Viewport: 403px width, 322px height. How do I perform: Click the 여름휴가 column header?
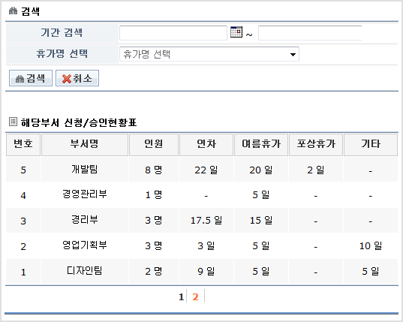261,145
